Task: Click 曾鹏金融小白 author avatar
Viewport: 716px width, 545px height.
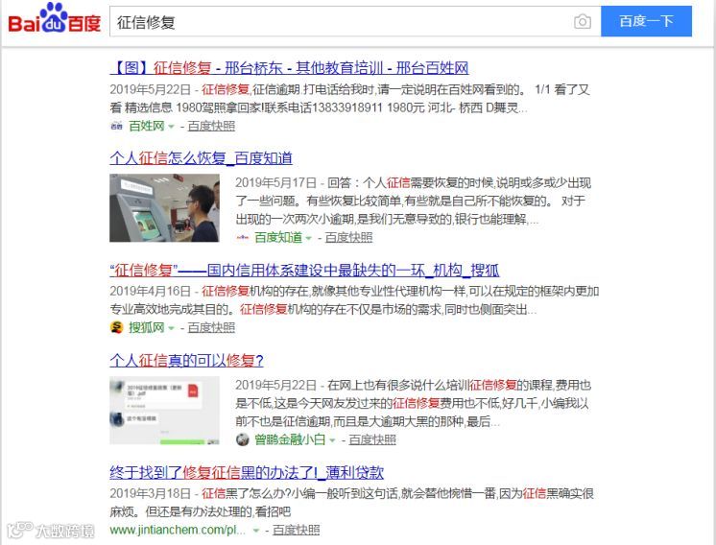Action: pos(242,439)
